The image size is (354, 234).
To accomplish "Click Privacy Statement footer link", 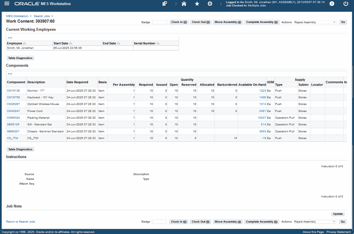I will coord(339,232).
